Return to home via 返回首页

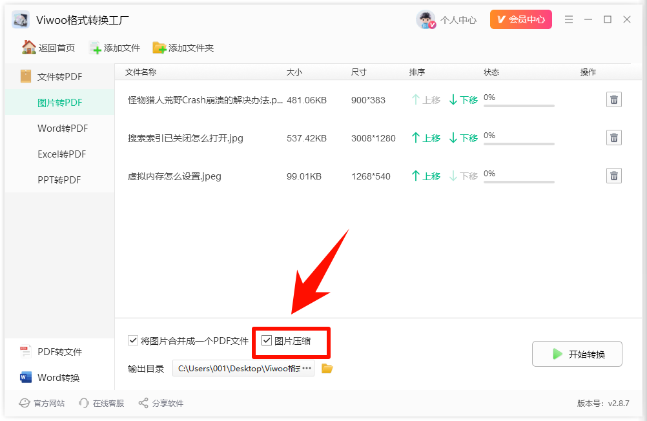point(48,48)
